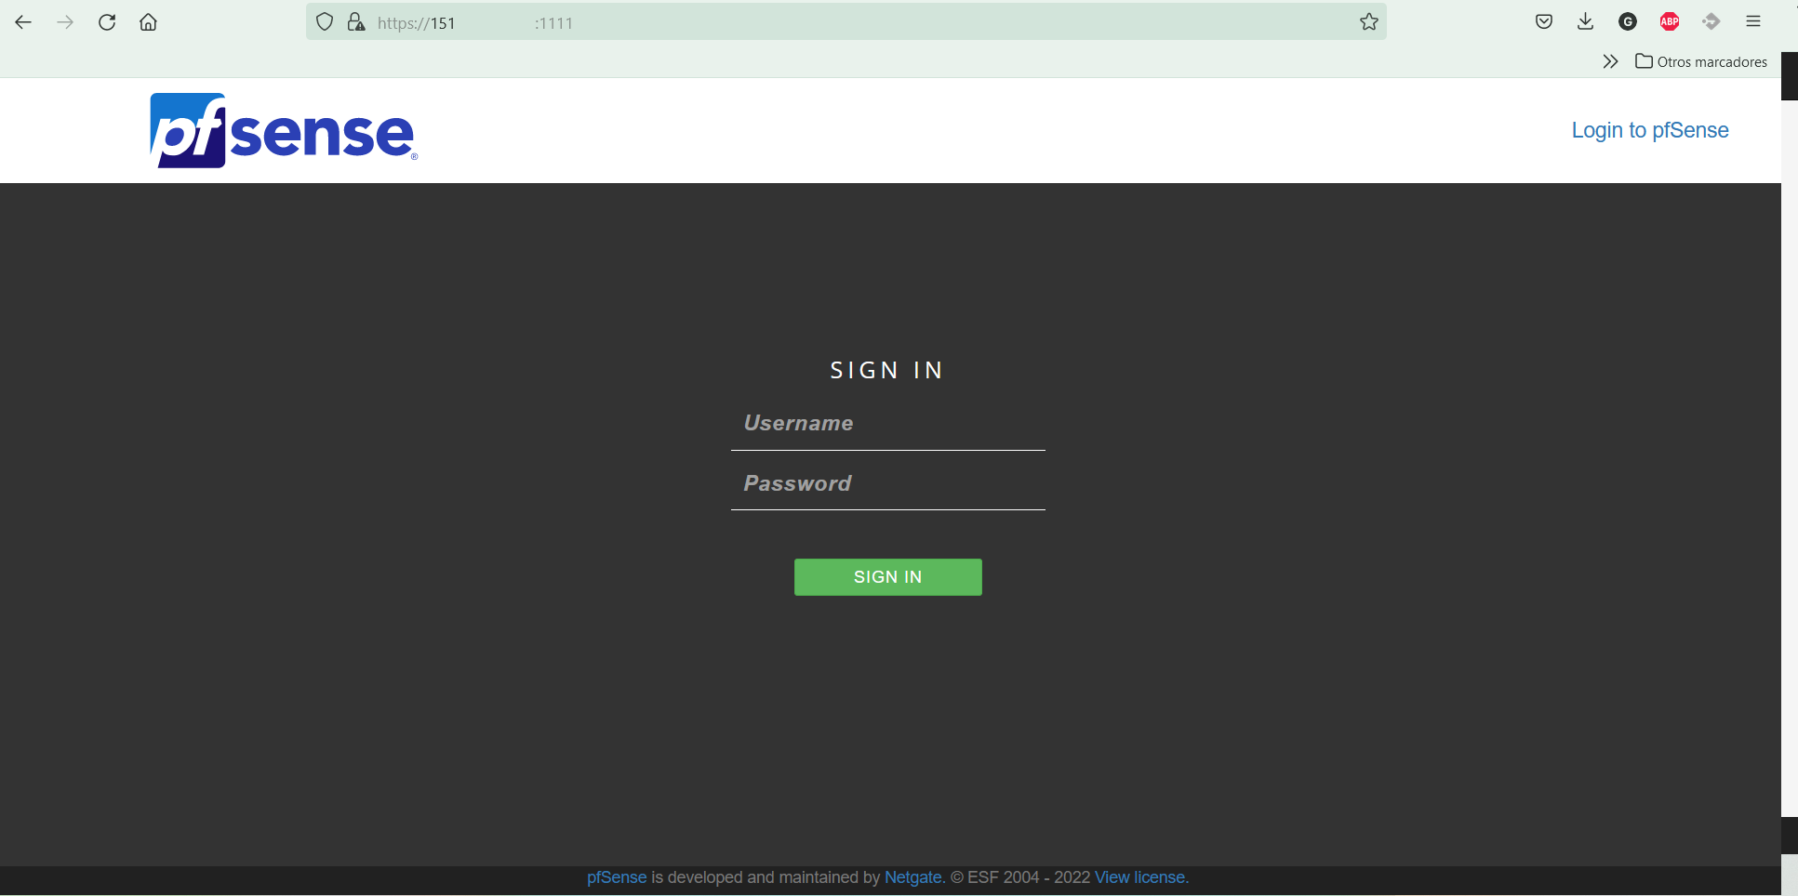Click the page vertical scrollbar
The image size is (1798, 896).
click(x=1790, y=460)
